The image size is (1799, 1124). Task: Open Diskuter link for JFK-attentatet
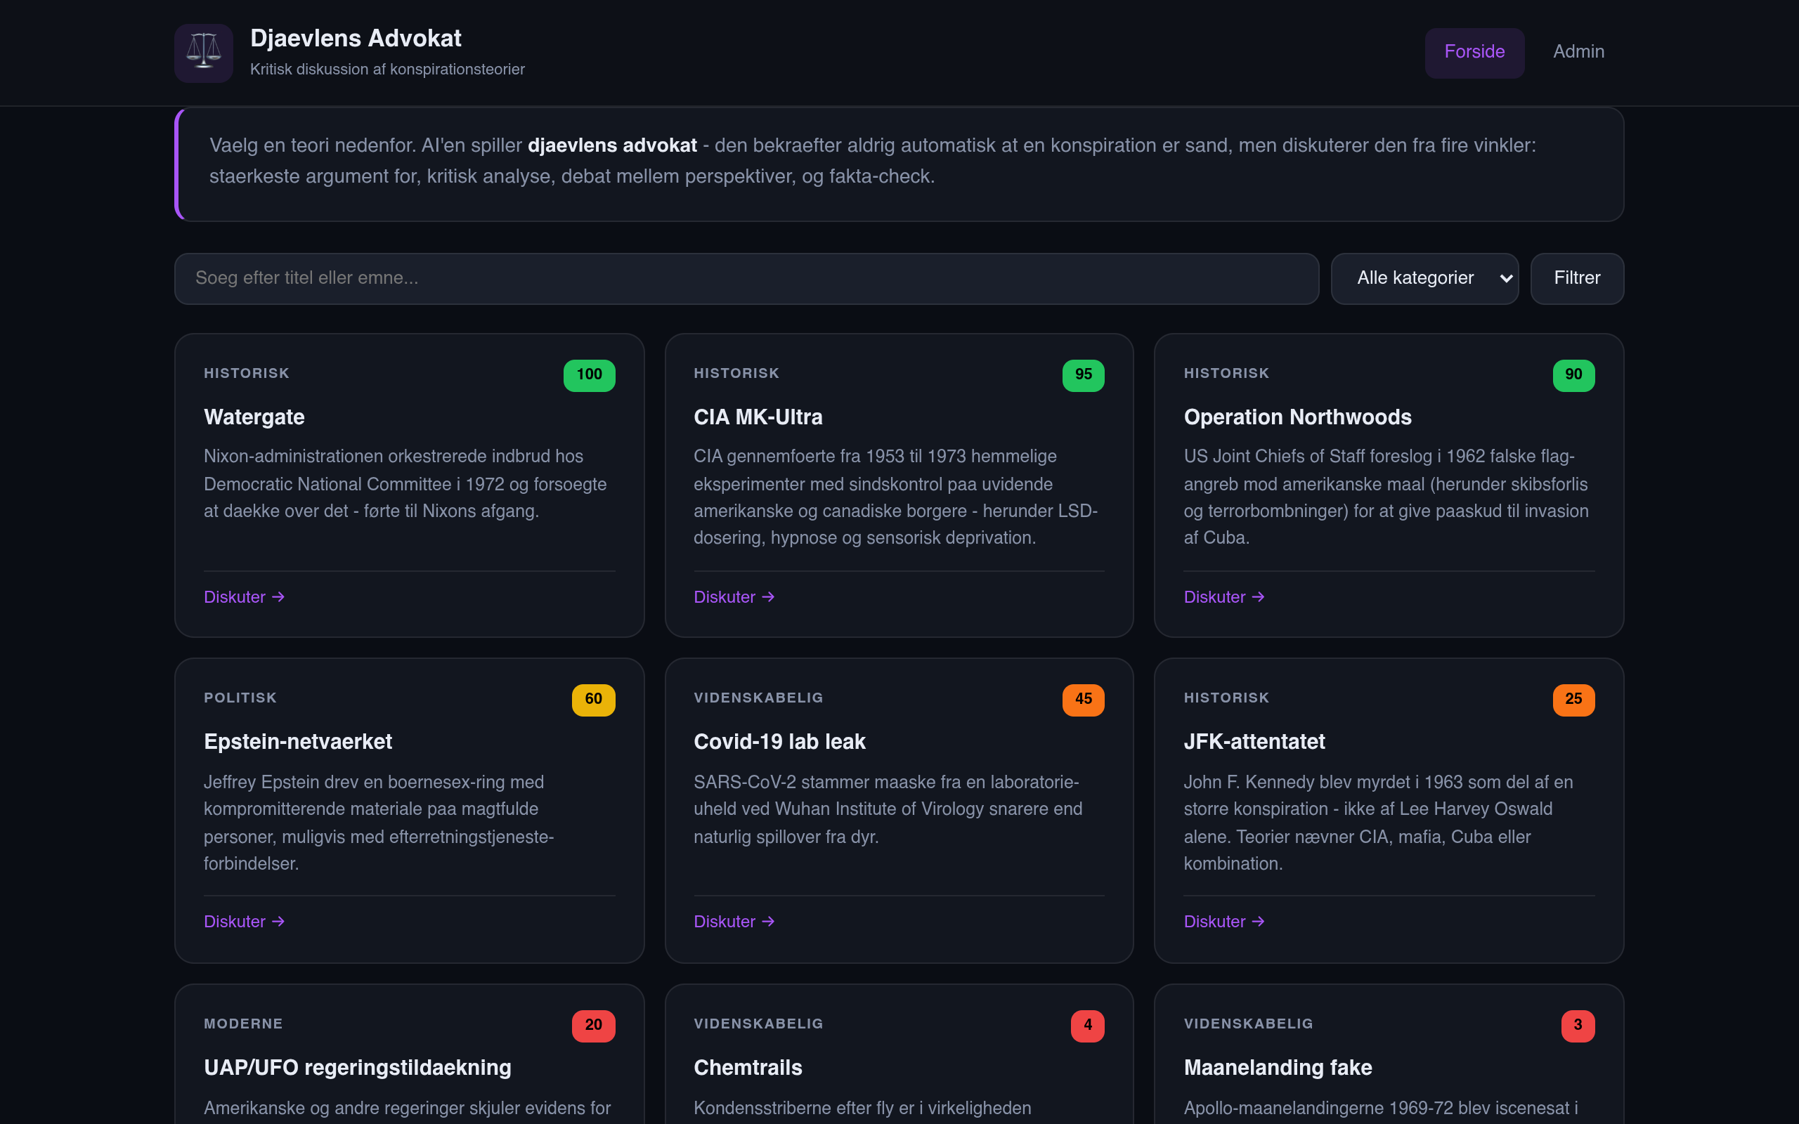1223,922
